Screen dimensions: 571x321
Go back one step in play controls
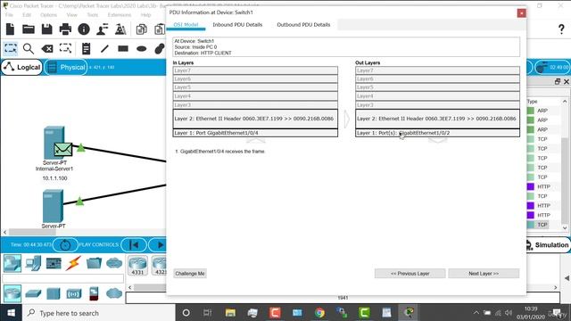[x=134, y=245]
